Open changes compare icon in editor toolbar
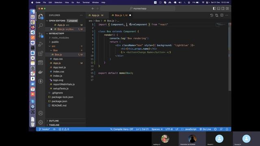 [217, 15]
